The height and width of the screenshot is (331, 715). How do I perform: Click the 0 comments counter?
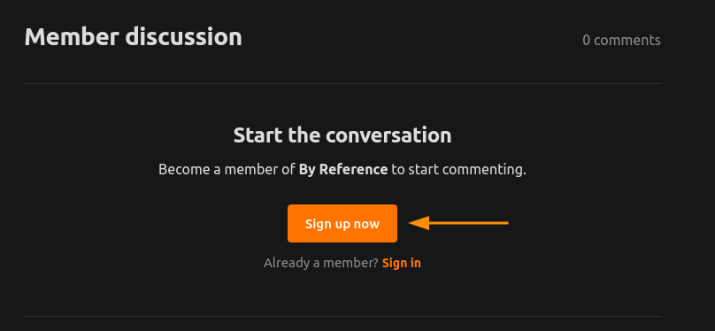621,40
